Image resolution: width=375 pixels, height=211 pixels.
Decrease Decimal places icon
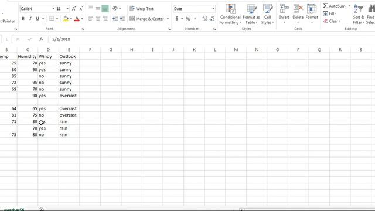(212, 19)
